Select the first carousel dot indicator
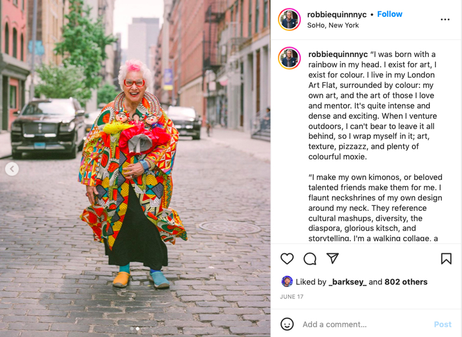This screenshot has height=337, width=462. tap(132, 328)
